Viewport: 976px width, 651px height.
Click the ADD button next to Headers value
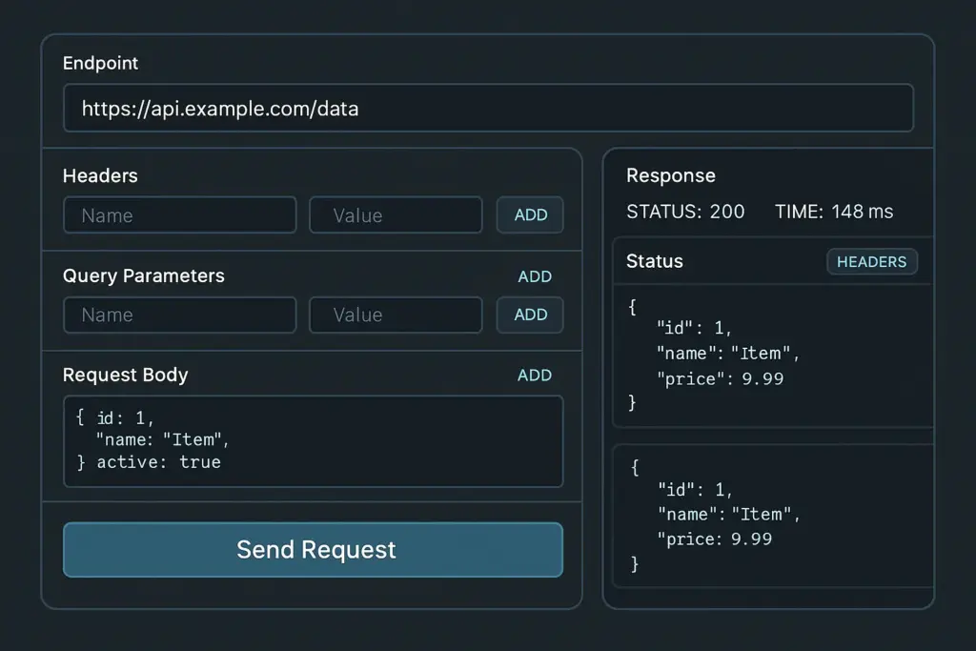[x=530, y=214]
